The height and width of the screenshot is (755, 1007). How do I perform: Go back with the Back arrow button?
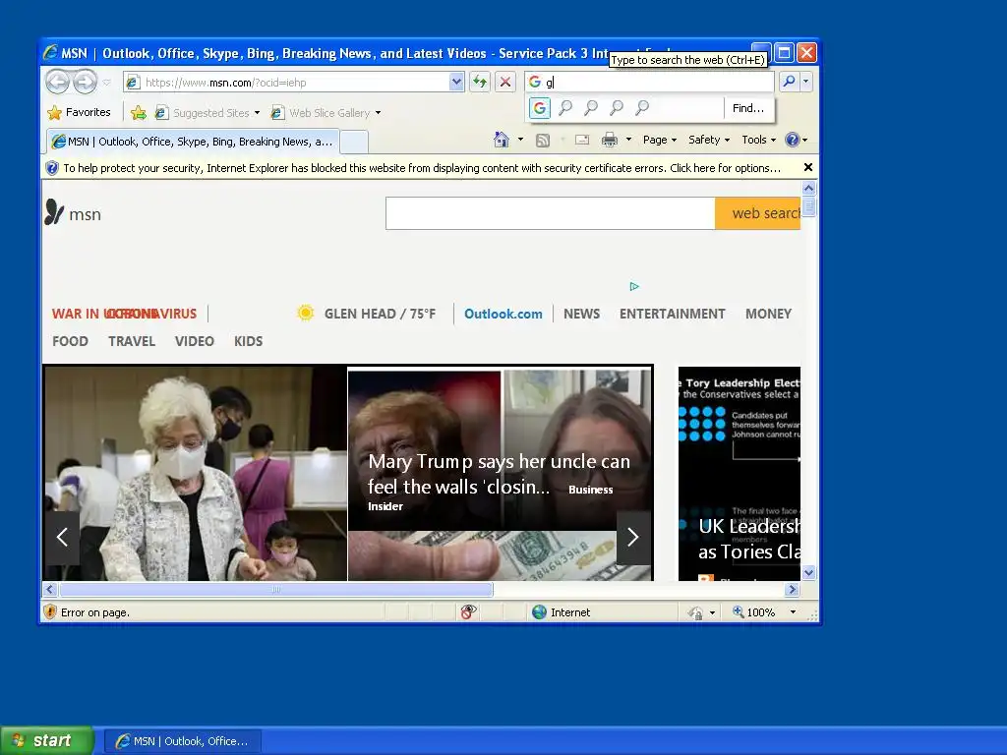pyautogui.click(x=58, y=82)
